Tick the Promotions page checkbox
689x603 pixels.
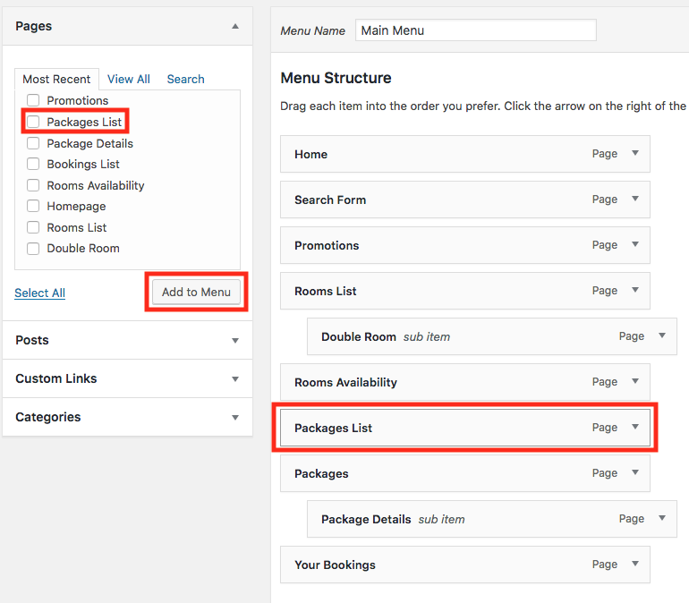(33, 100)
